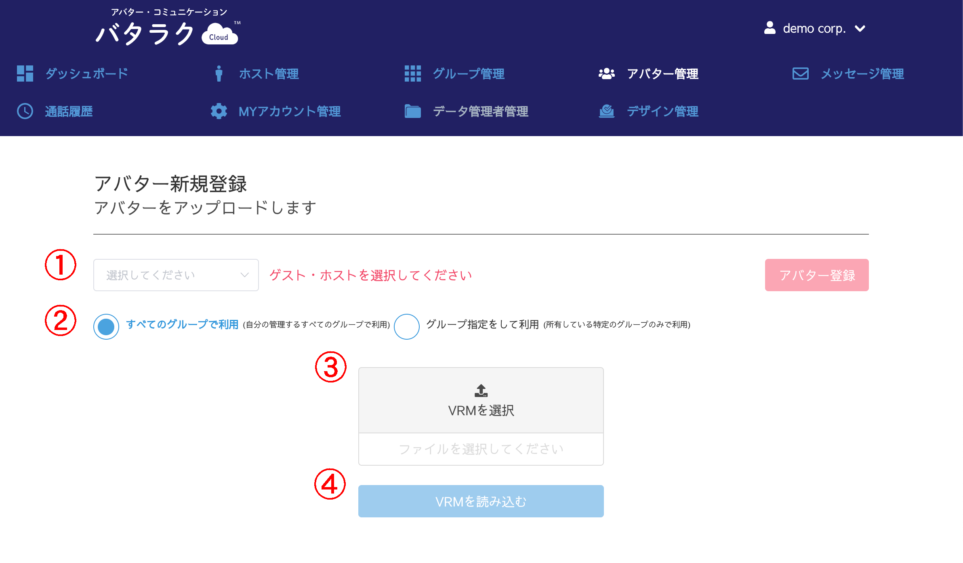Click the VRMを読み込む button
Screen dimensions: 963x563
point(481,501)
